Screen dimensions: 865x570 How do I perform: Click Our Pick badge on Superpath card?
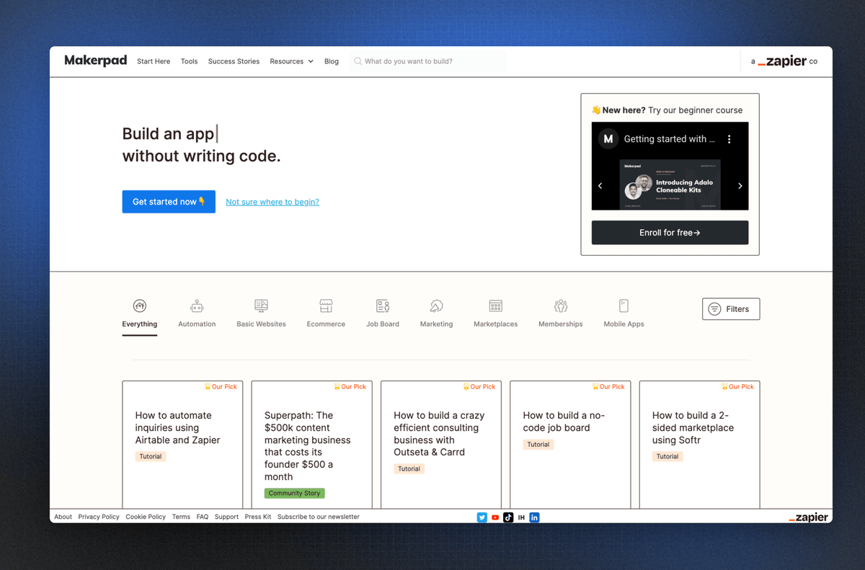350,387
